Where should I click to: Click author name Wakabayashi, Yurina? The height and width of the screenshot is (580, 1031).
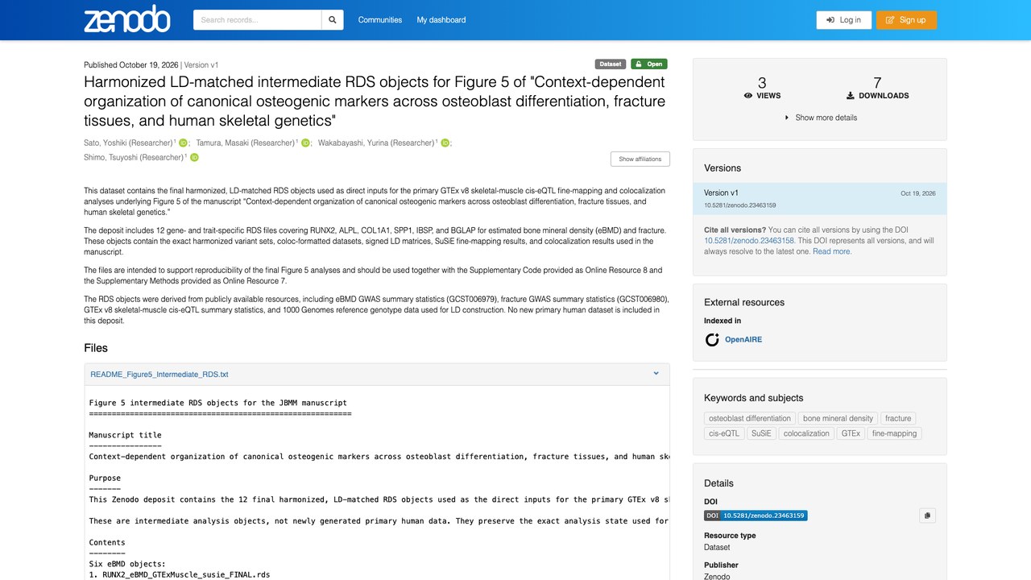pyautogui.click(x=376, y=143)
